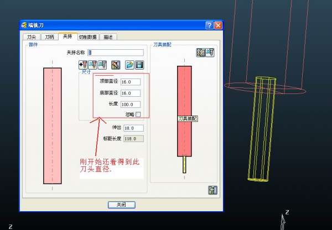The image size is (332, 230).
Task: Load holder using the open folder icon
Action: [129, 65]
